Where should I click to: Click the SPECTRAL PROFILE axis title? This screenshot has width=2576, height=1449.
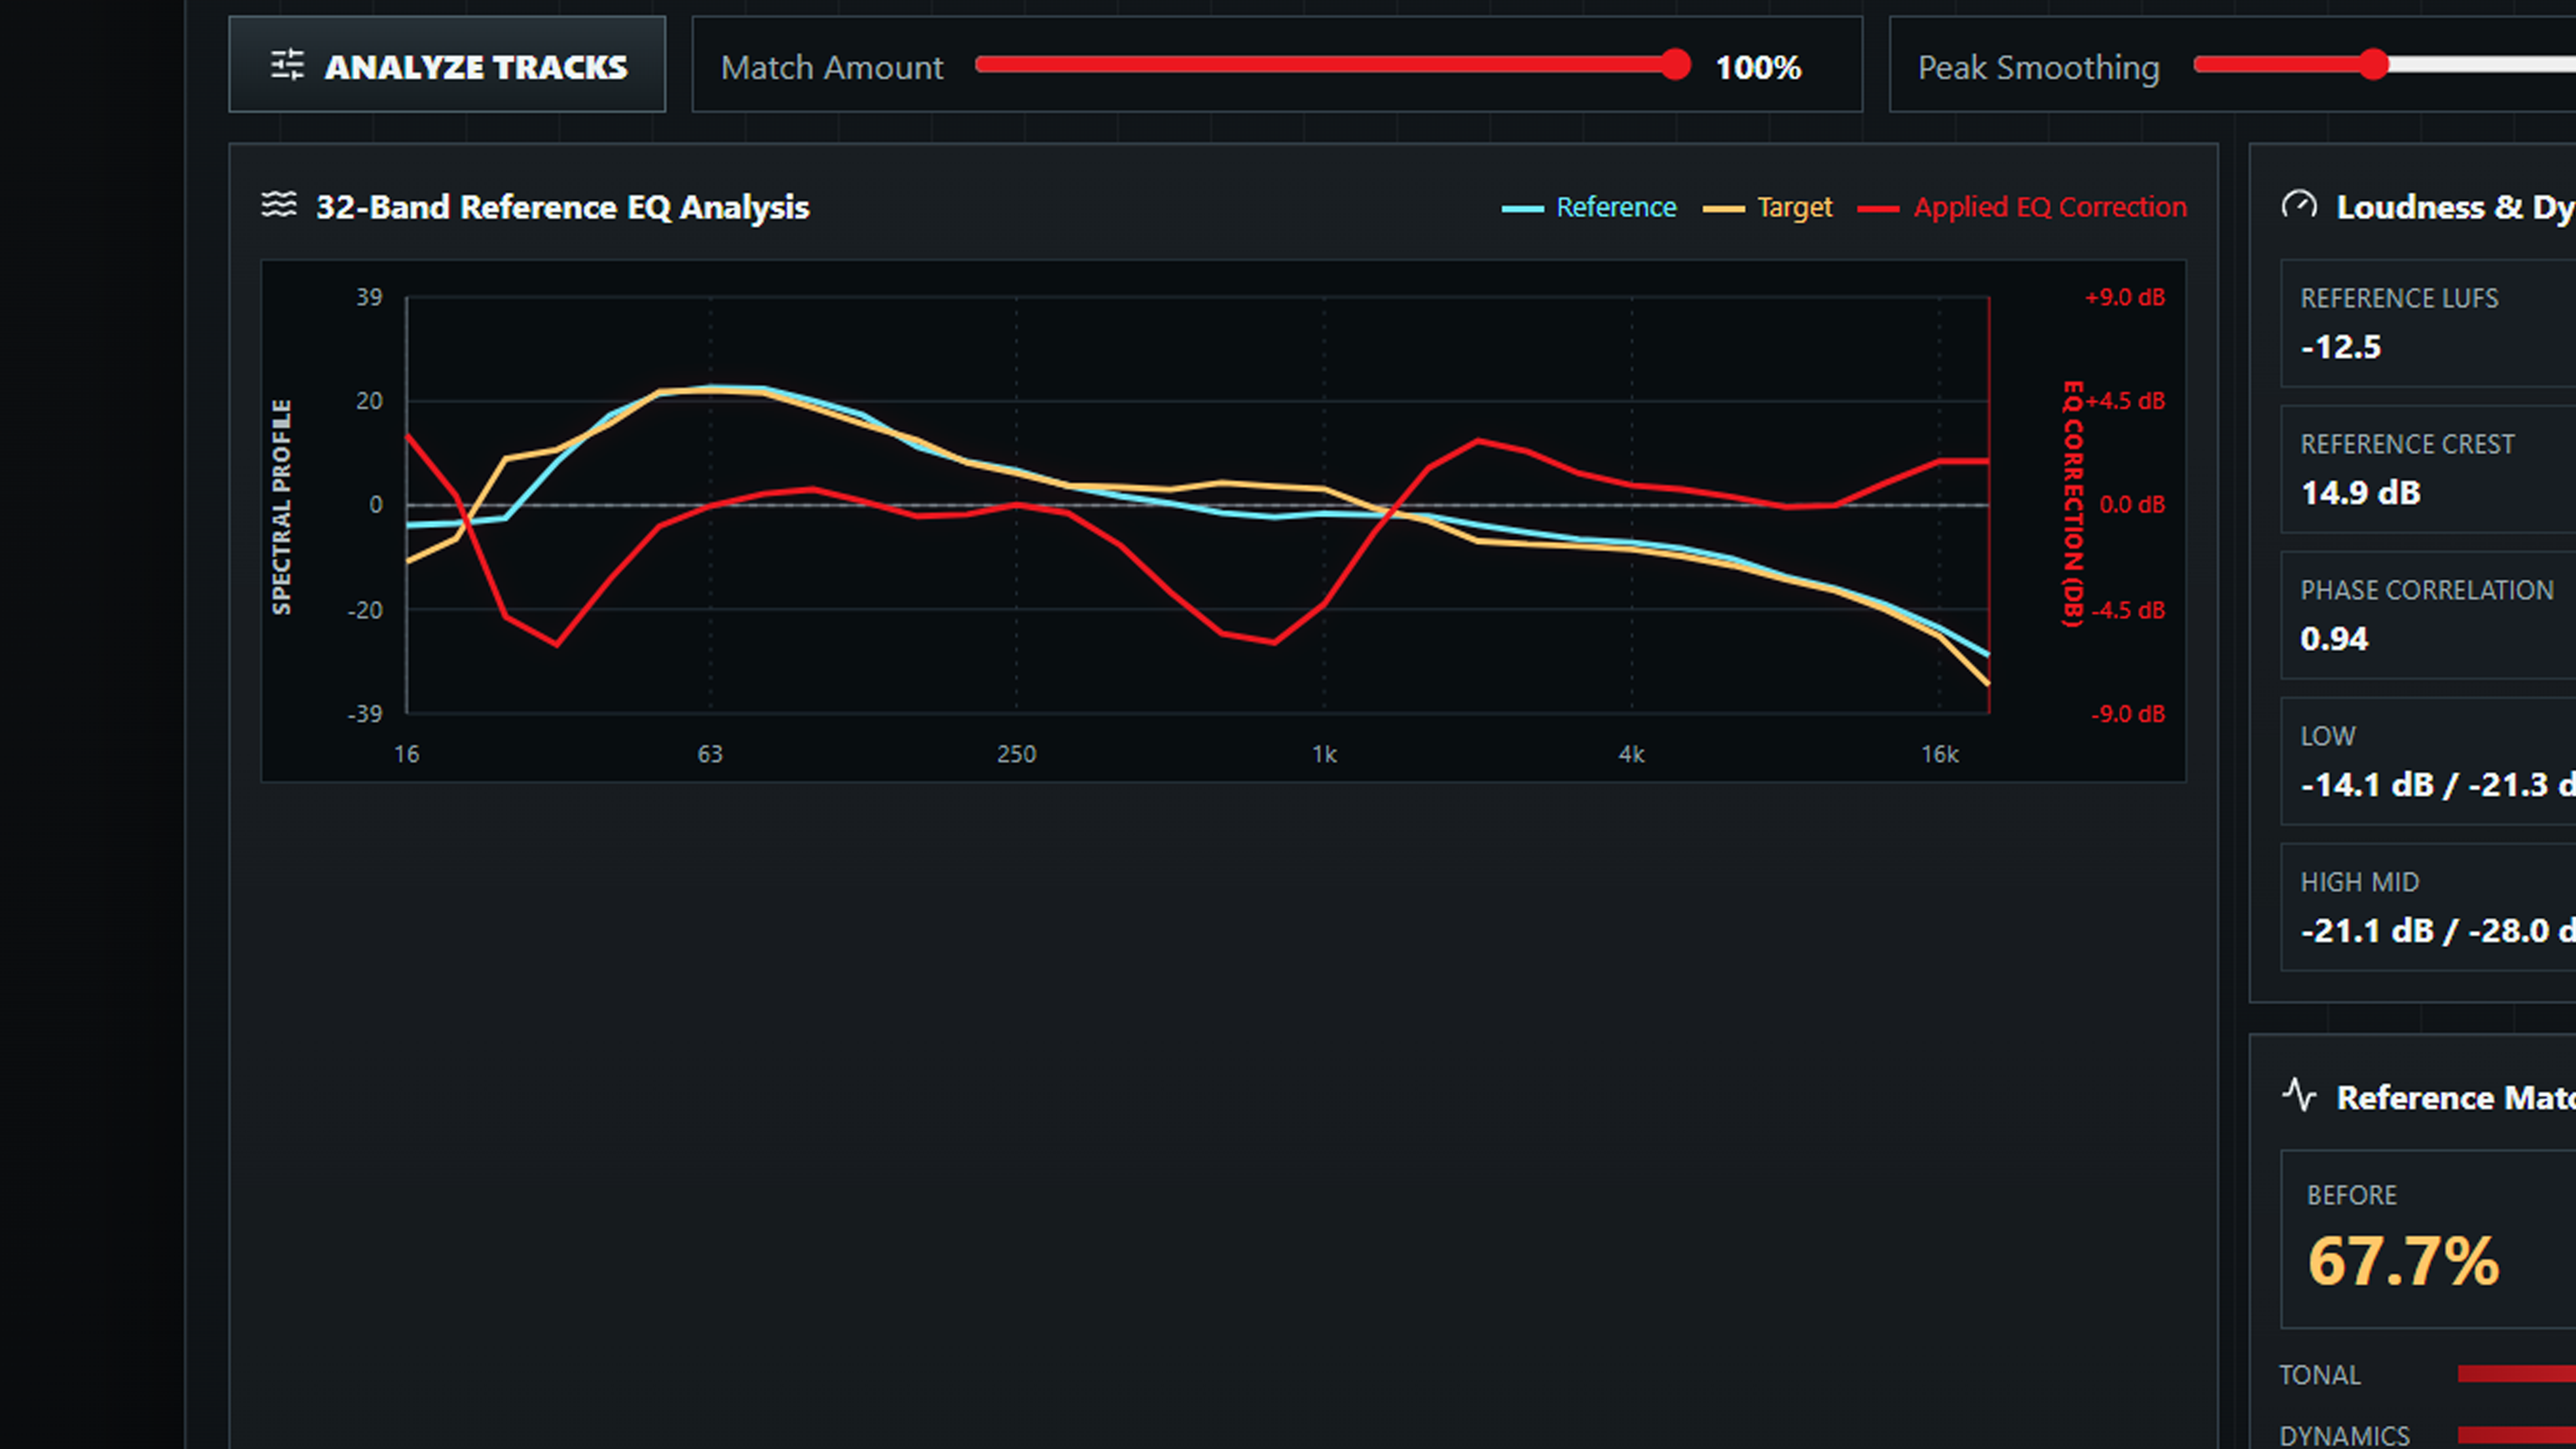(282, 506)
